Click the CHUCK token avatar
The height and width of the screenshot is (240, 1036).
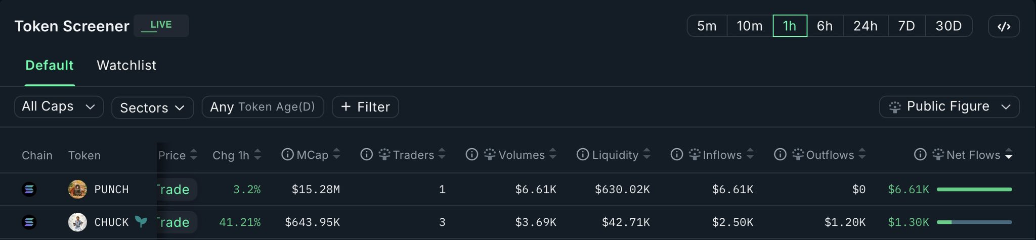pos(77,222)
